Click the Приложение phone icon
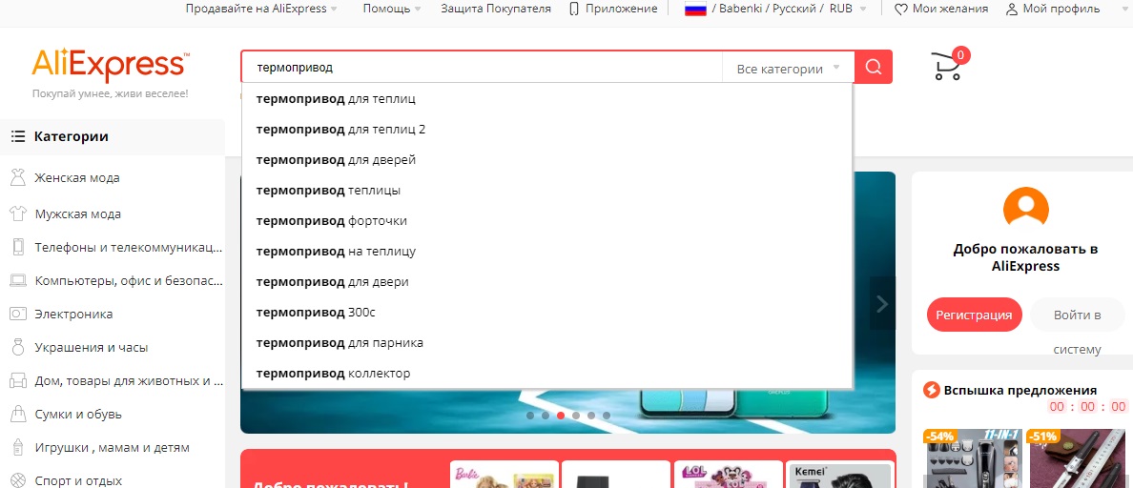This screenshot has width=1133, height=488. (574, 9)
